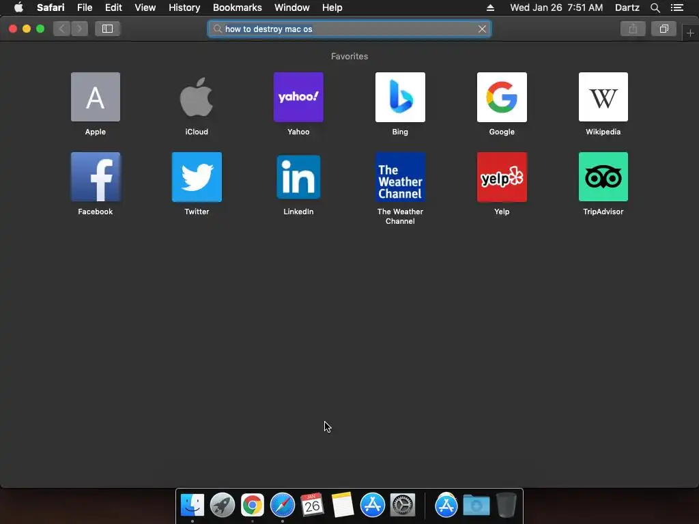Viewport: 699px width, 524px height.
Task: Open The Weather Channel favorite tile
Action: pos(400,177)
